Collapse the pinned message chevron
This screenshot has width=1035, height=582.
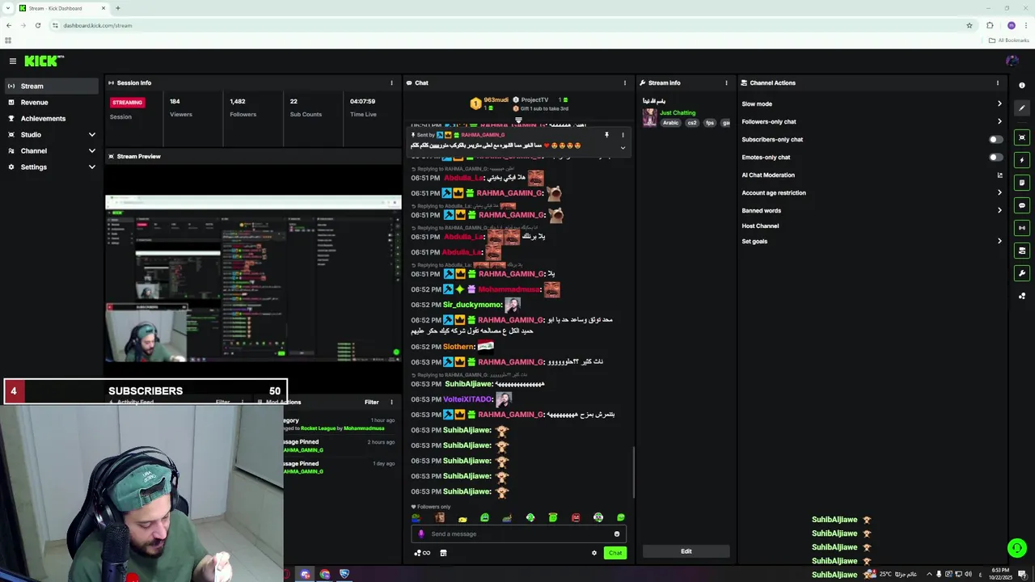pyautogui.click(x=623, y=148)
